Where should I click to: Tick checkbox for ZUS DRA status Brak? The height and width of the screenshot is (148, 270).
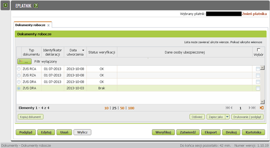tap(258, 88)
